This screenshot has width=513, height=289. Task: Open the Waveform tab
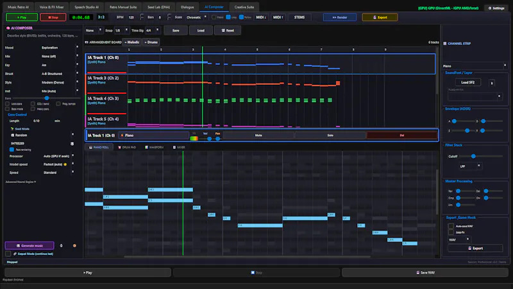click(154, 148)
